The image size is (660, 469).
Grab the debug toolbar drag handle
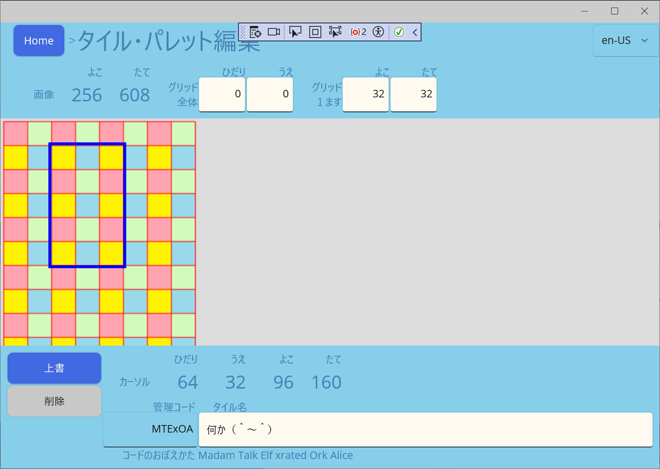(x=243, y=32)
